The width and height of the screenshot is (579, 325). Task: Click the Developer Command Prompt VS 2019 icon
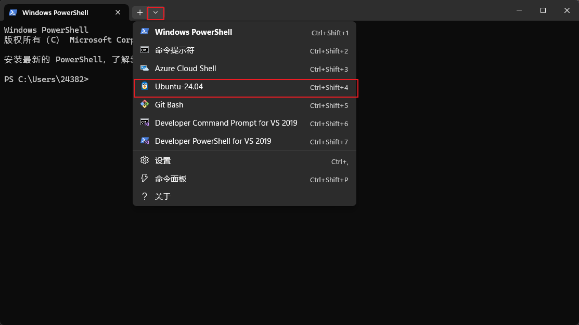[x=145, y=123]
